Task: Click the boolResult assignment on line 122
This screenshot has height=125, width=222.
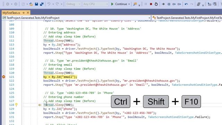Action: (x=112, y=81)
